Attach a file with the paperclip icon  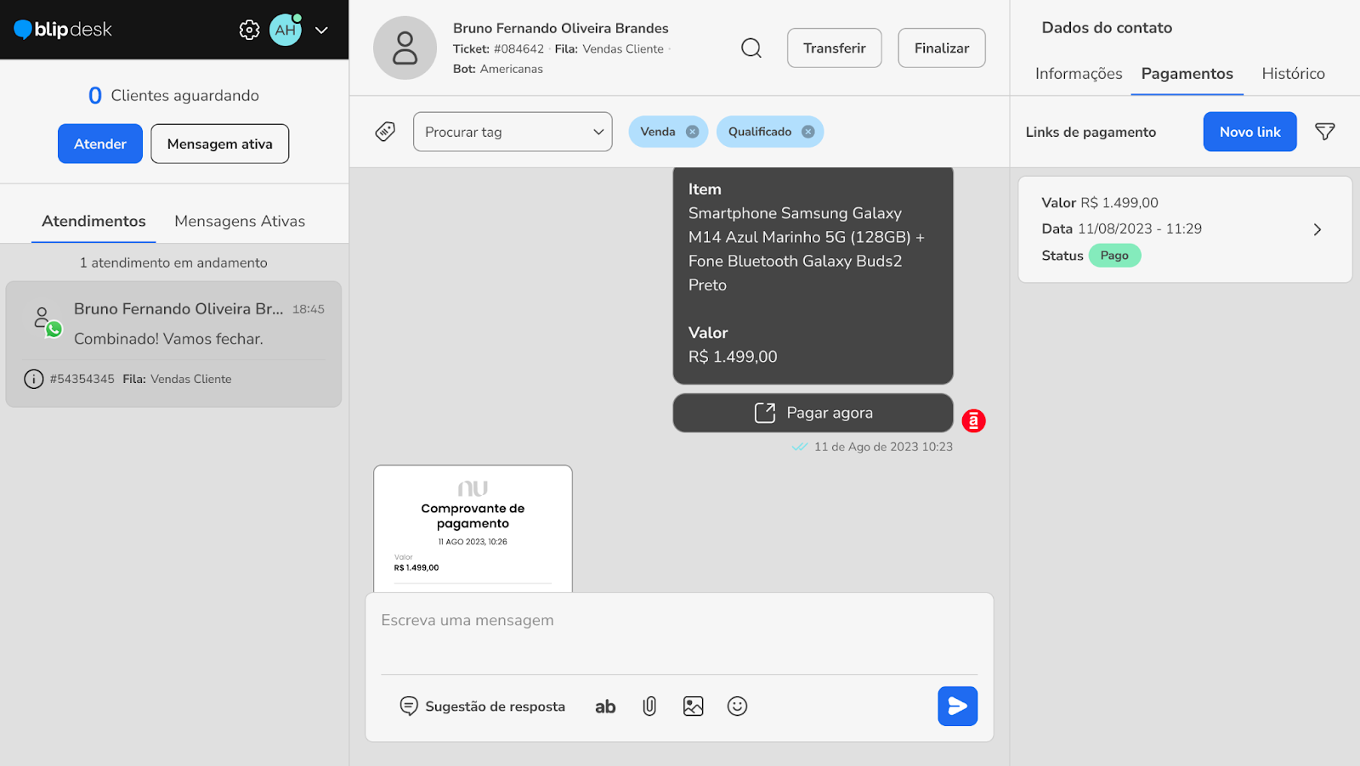649,706
